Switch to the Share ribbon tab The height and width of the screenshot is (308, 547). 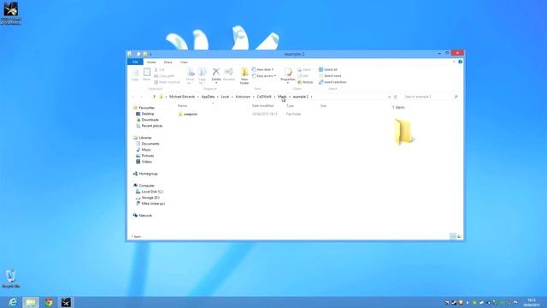tap(168, 62)
